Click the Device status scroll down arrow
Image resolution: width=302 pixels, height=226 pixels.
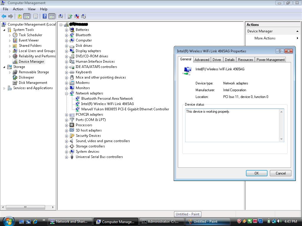[x=281, y=139]
